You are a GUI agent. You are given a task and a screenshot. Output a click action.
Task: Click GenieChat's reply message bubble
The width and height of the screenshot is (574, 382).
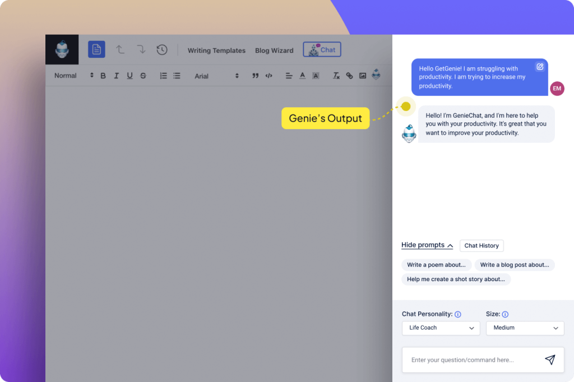[x=486, y=124]
